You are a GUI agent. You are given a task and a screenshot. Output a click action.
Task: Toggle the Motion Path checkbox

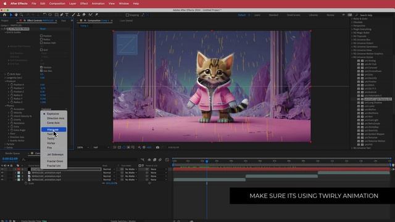click(41, 43)
